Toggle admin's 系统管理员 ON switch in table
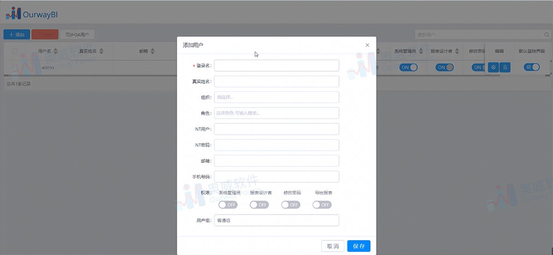The image size is (553, 255). pyautogui.click(x=408, y=68)
